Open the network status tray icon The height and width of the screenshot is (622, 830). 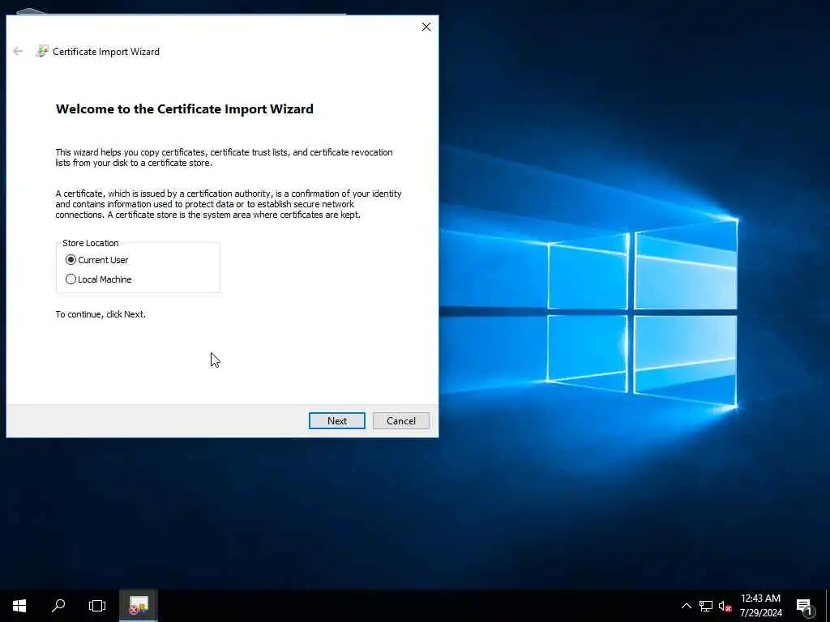[706, 606]
